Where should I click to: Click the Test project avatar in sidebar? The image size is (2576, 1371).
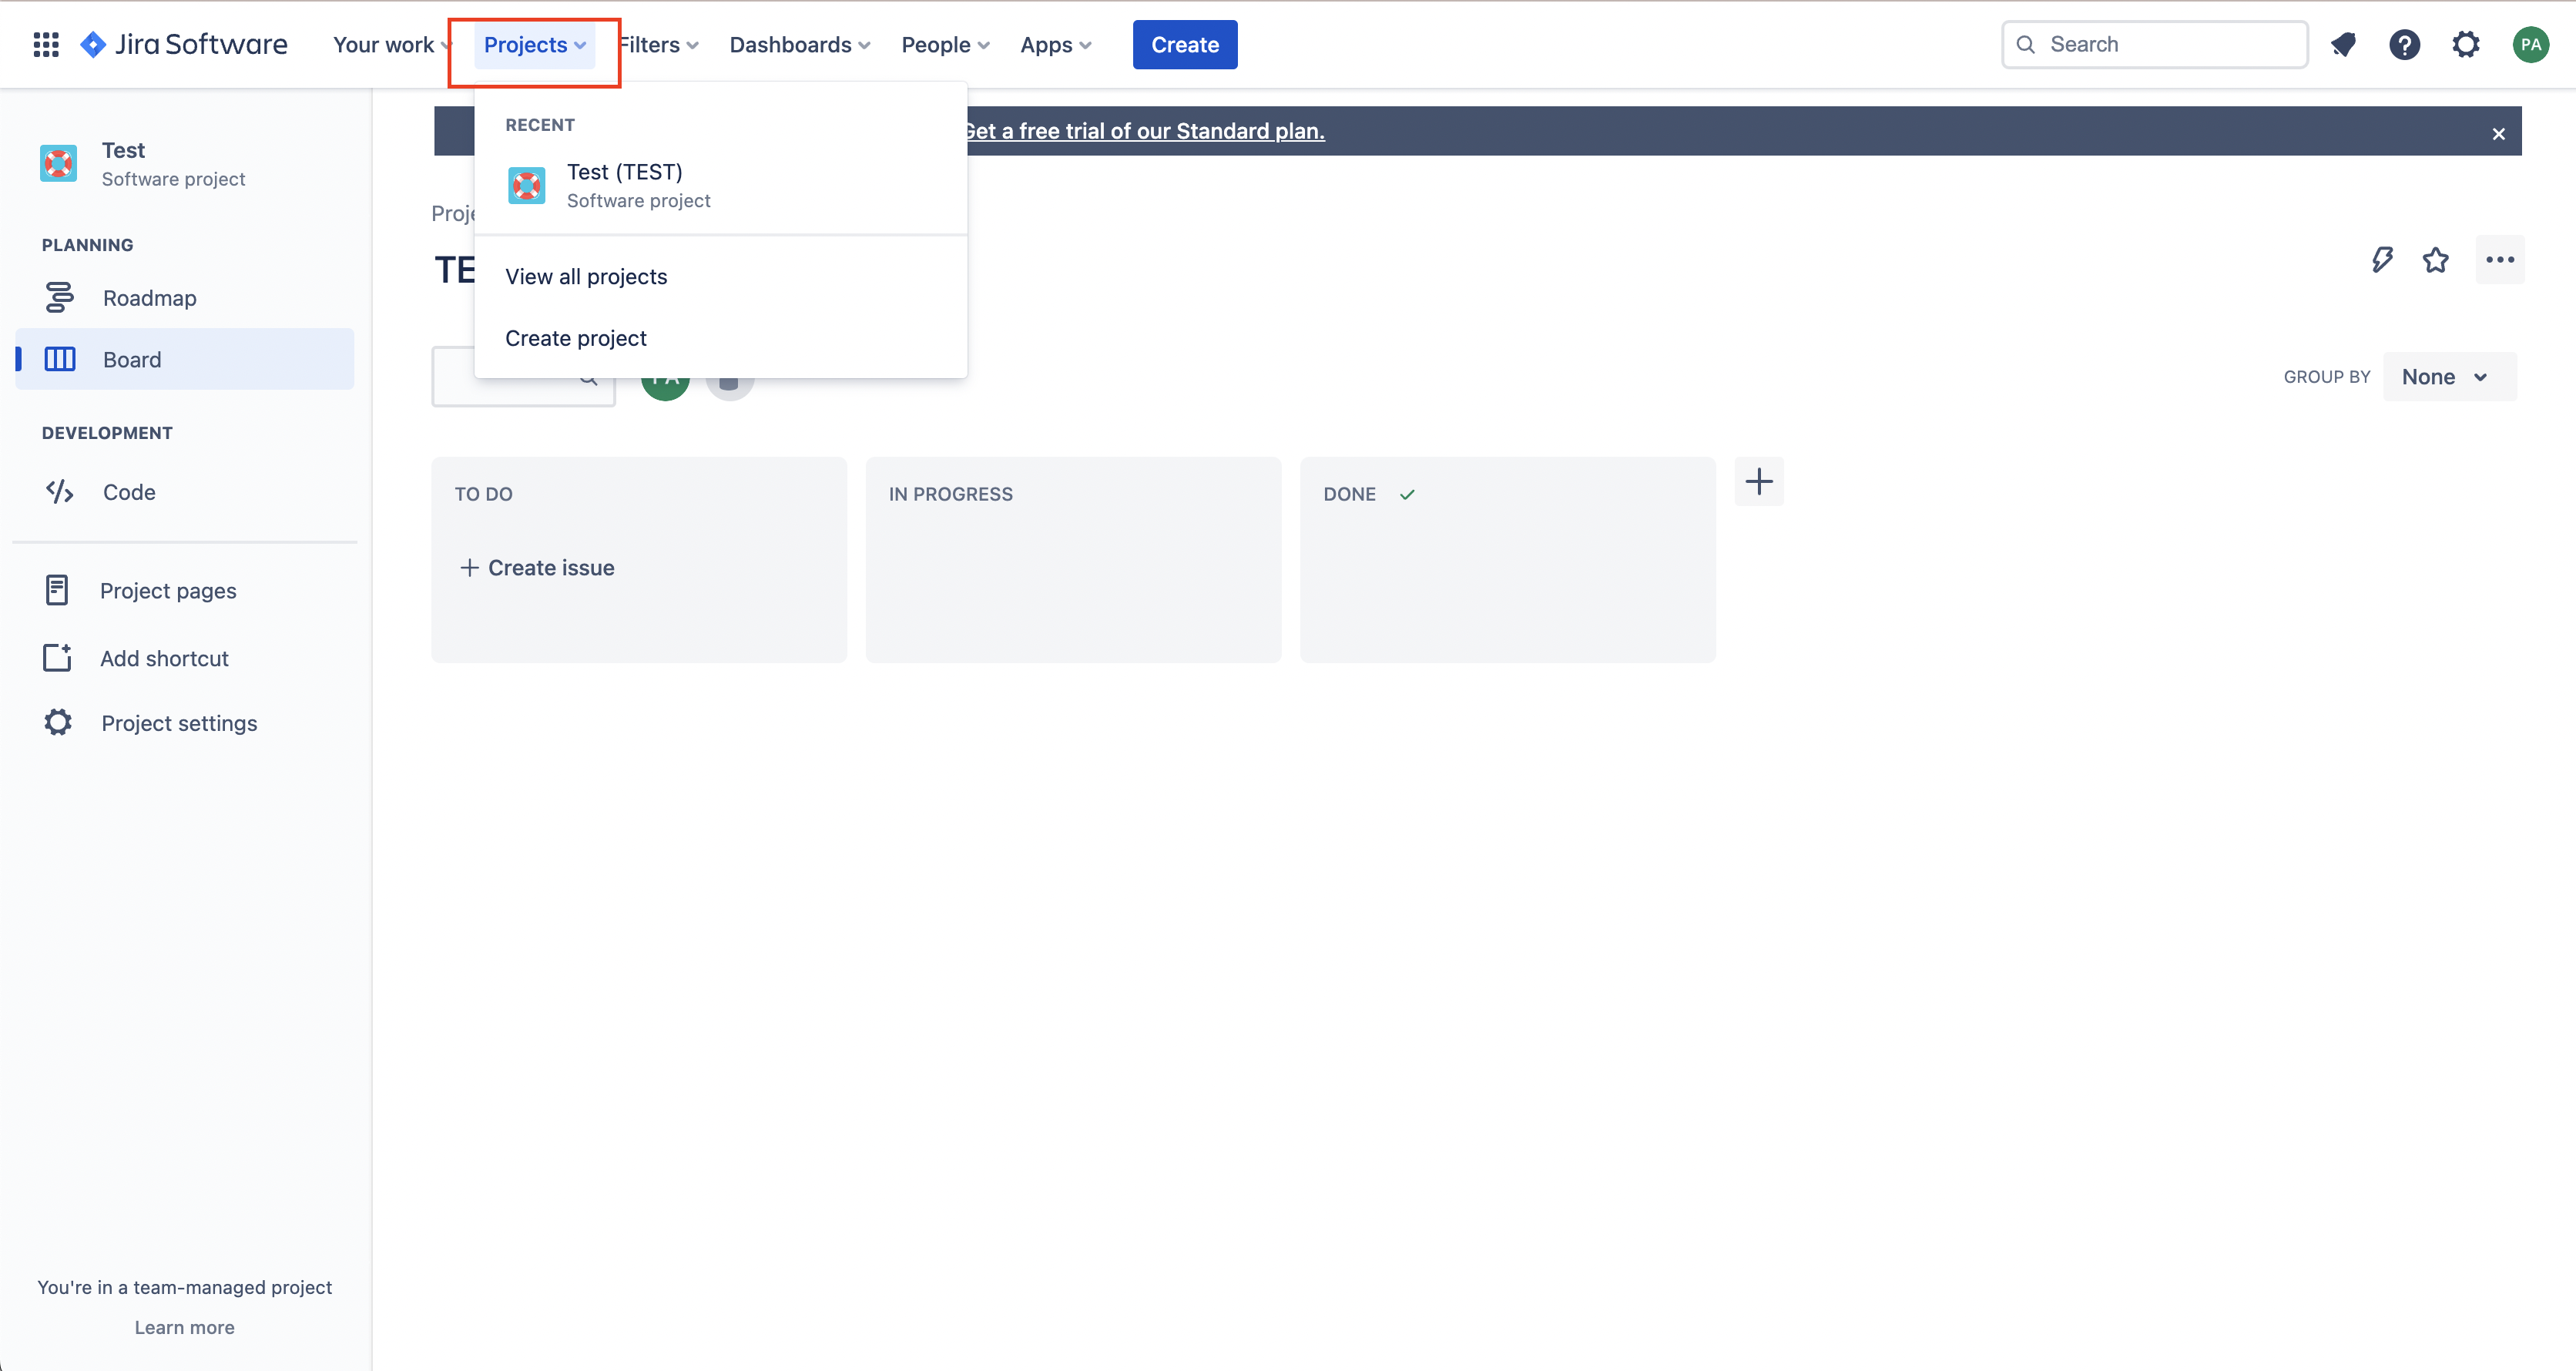(x=58, y=163)
